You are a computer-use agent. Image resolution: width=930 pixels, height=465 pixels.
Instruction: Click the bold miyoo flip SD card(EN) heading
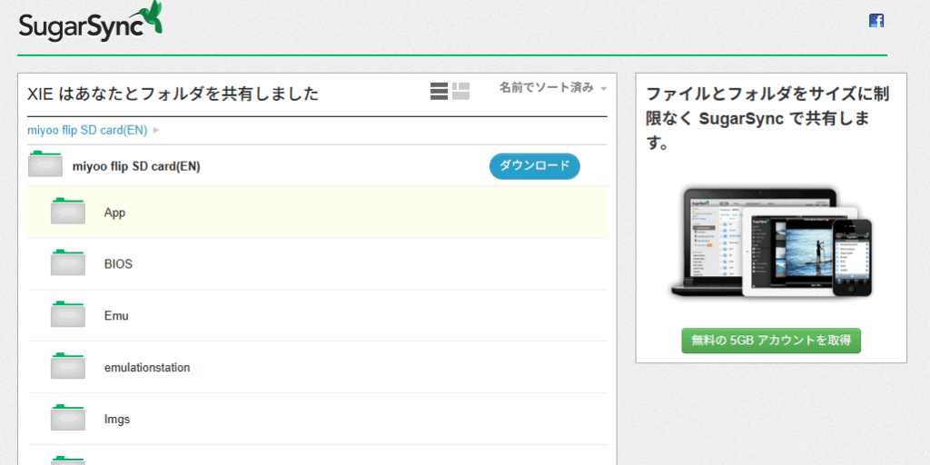pos(136,167)
